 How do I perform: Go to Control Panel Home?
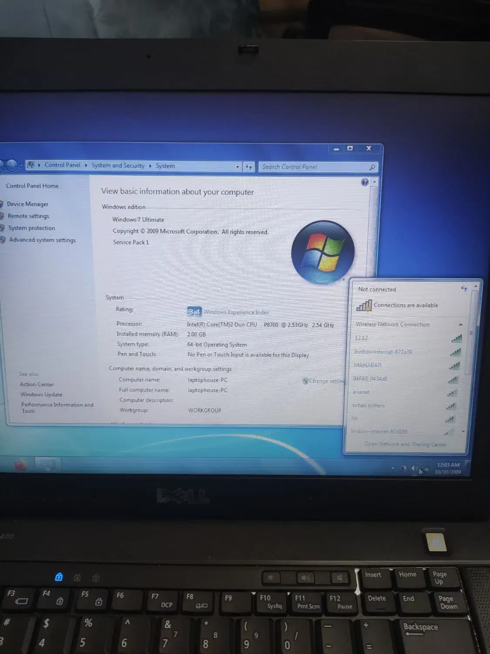click(x=32, y=186)
